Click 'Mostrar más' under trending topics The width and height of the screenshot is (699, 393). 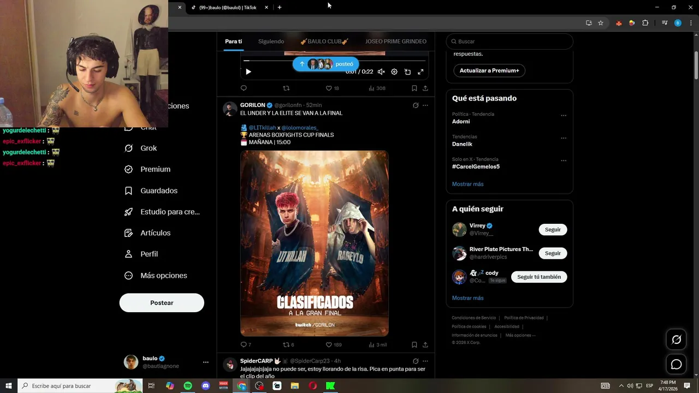(468, 184)
